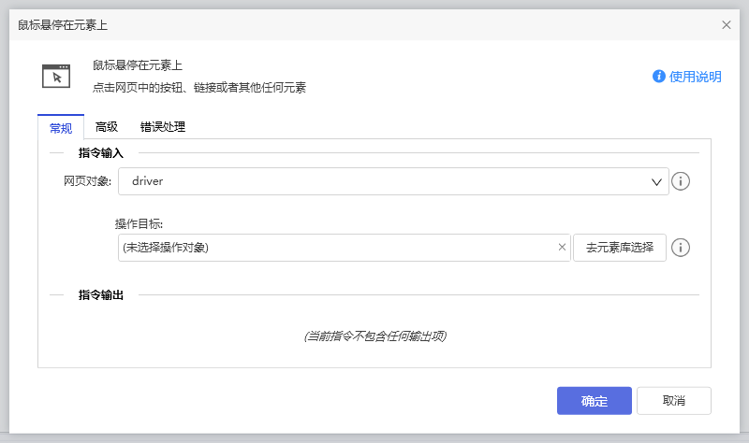The image size is (749, 443).
Task: Click the 网页对象 field label
Action: coord(87,181)
